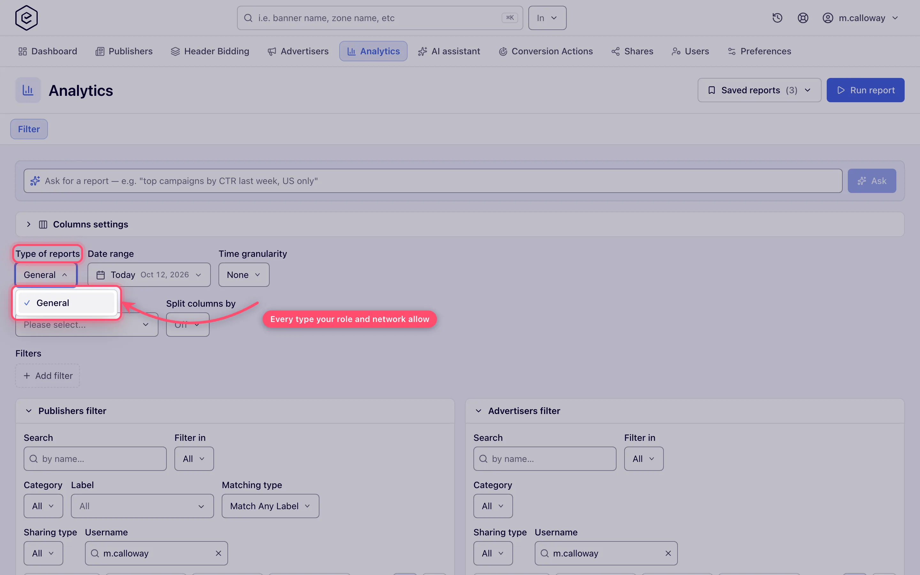Open the Date range Today dropdown
This screenshot has width=920, height=575.
point(149,275)
